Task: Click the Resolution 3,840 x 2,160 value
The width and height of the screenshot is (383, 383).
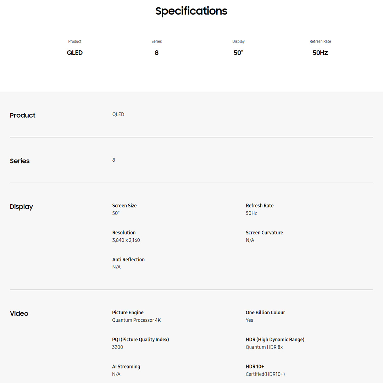Action: click(126, 240)
